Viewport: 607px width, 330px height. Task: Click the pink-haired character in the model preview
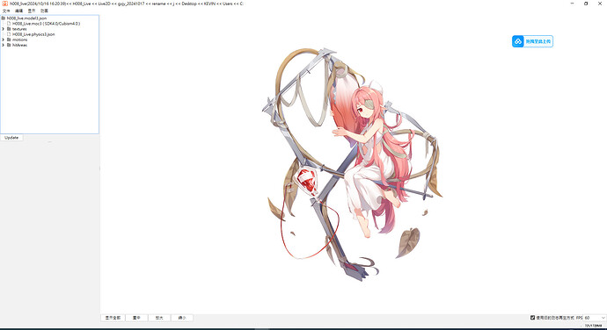[x=371, y=154]
